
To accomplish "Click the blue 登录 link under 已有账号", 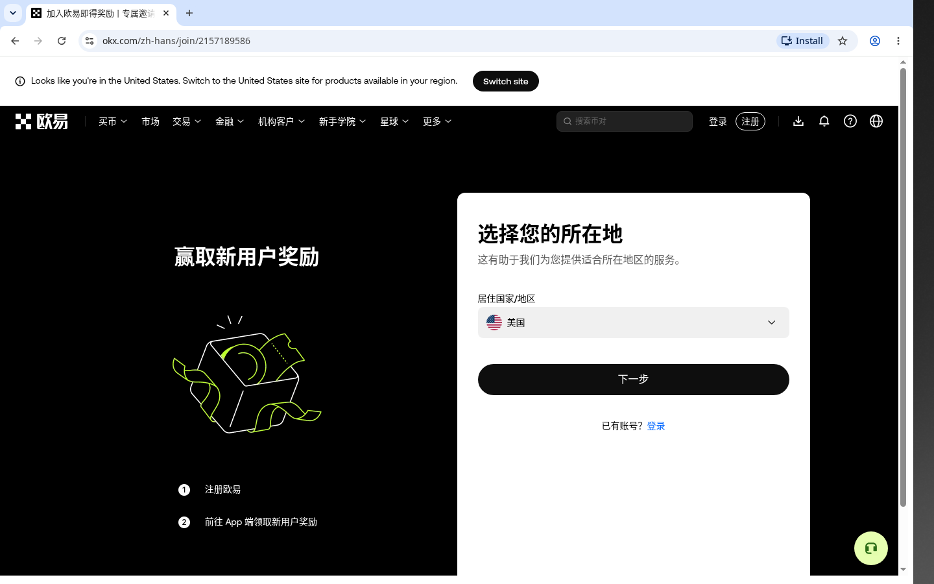I will click(x=656, y=426).
